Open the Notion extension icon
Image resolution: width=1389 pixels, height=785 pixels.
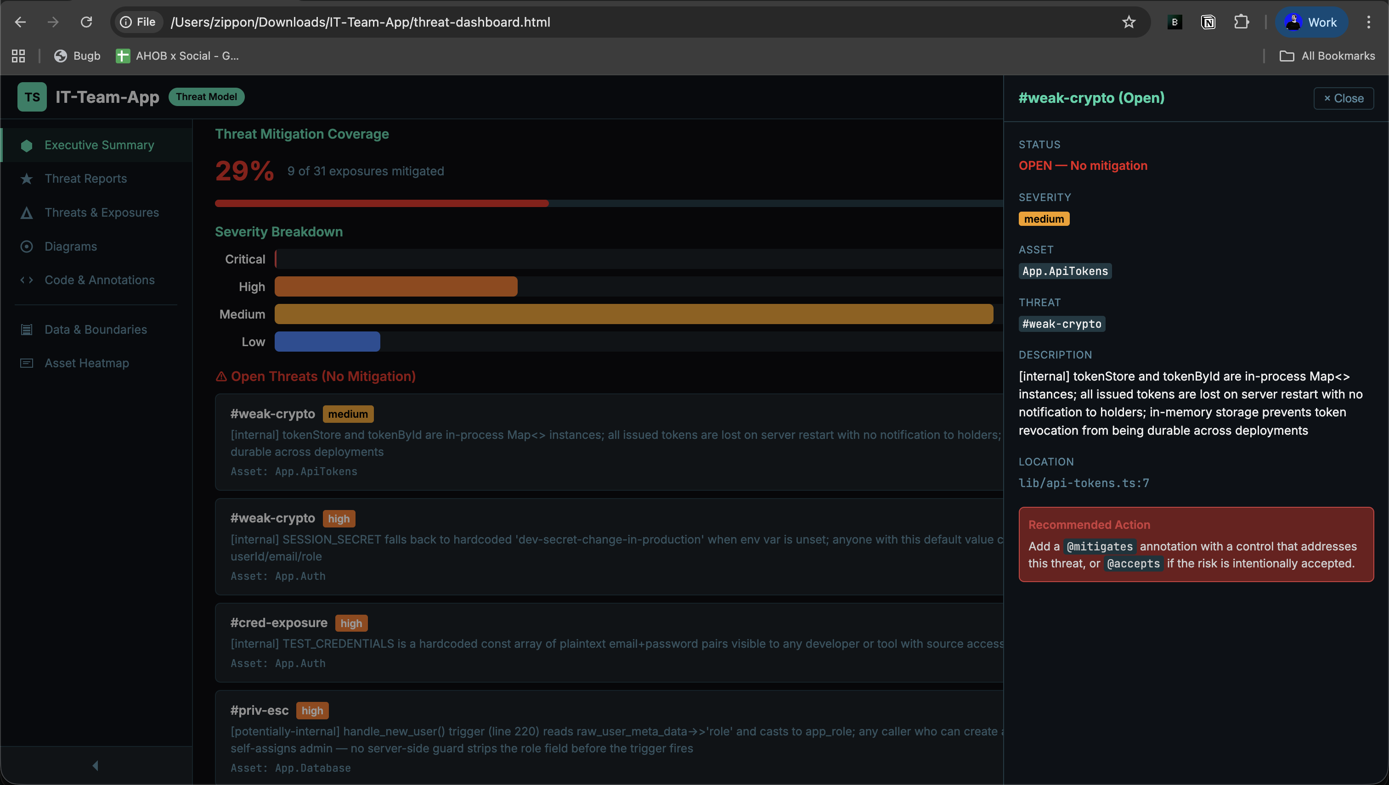point(1208,22)
